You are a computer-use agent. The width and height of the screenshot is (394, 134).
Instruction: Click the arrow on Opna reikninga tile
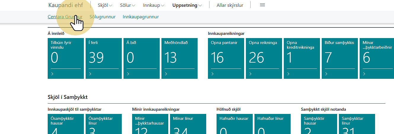pyautogui.click(x=251, y=74)
